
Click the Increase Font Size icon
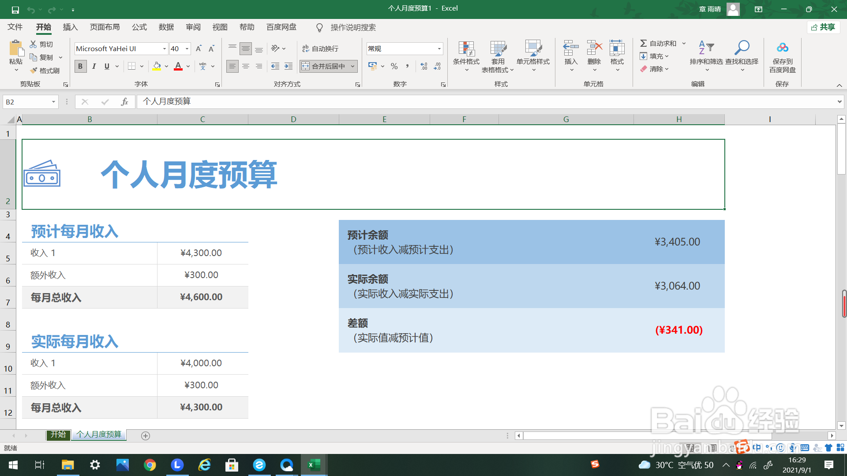tap(199, 48)
